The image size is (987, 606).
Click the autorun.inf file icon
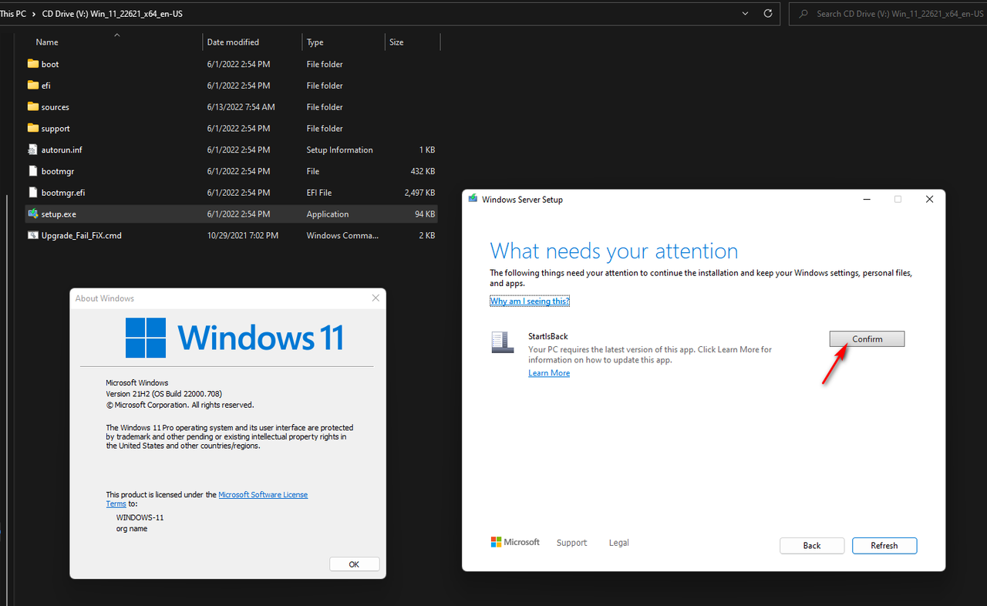pyautogui.click(x=32, y=150)
